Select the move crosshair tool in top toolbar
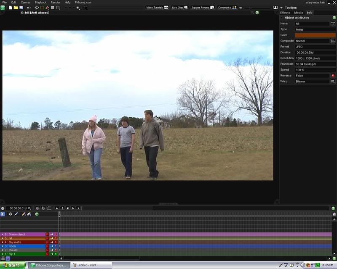337x269 pixels. click(37, 8)
